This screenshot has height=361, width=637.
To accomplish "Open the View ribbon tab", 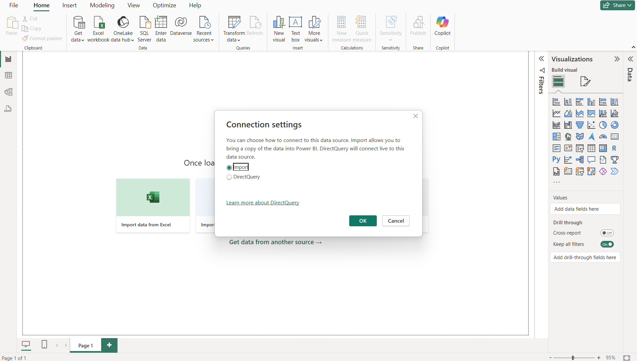I will pos(134,5).
